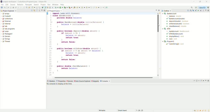Maximize the Project Explorer panel
Image resolution: width=210 pixels, height=112 pixels.
coord(44,11)
